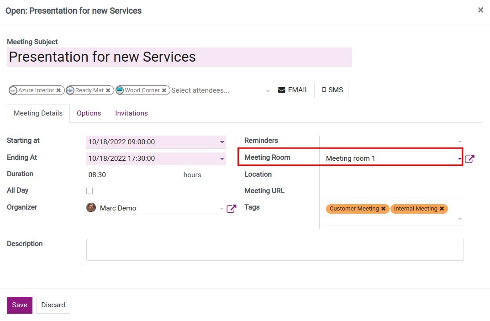Click Marc Demo's avatar picture

tap(91, 208)
